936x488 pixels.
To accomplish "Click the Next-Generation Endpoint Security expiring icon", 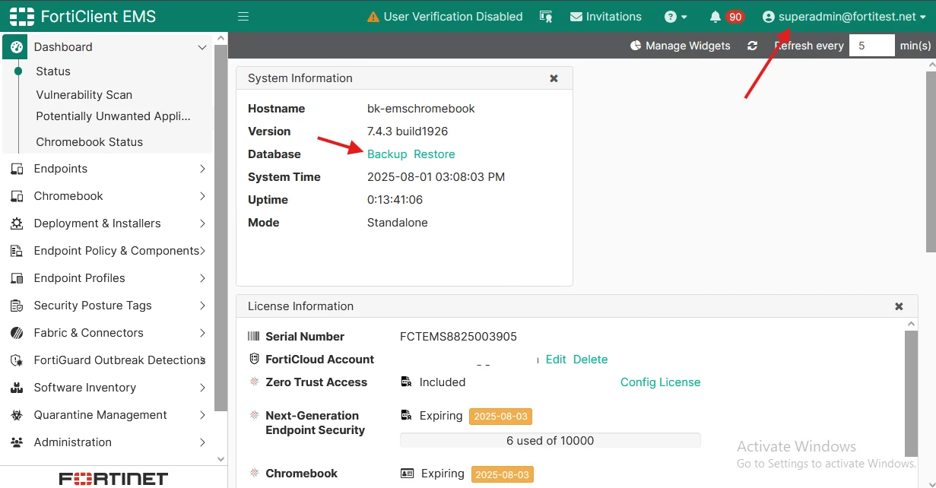I will pos(406,416).
